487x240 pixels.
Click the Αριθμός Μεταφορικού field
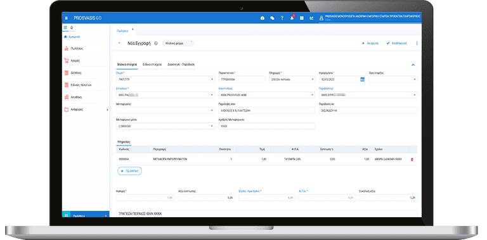(x=267, y=126)
